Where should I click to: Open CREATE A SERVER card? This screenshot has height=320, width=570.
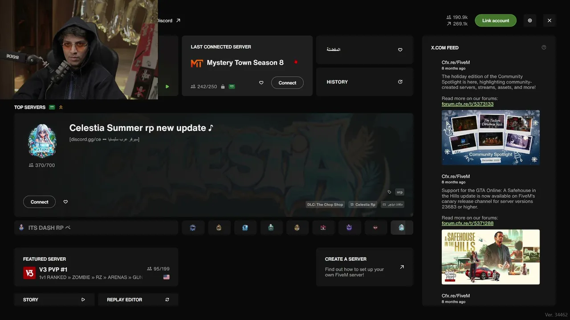(365, 267)
